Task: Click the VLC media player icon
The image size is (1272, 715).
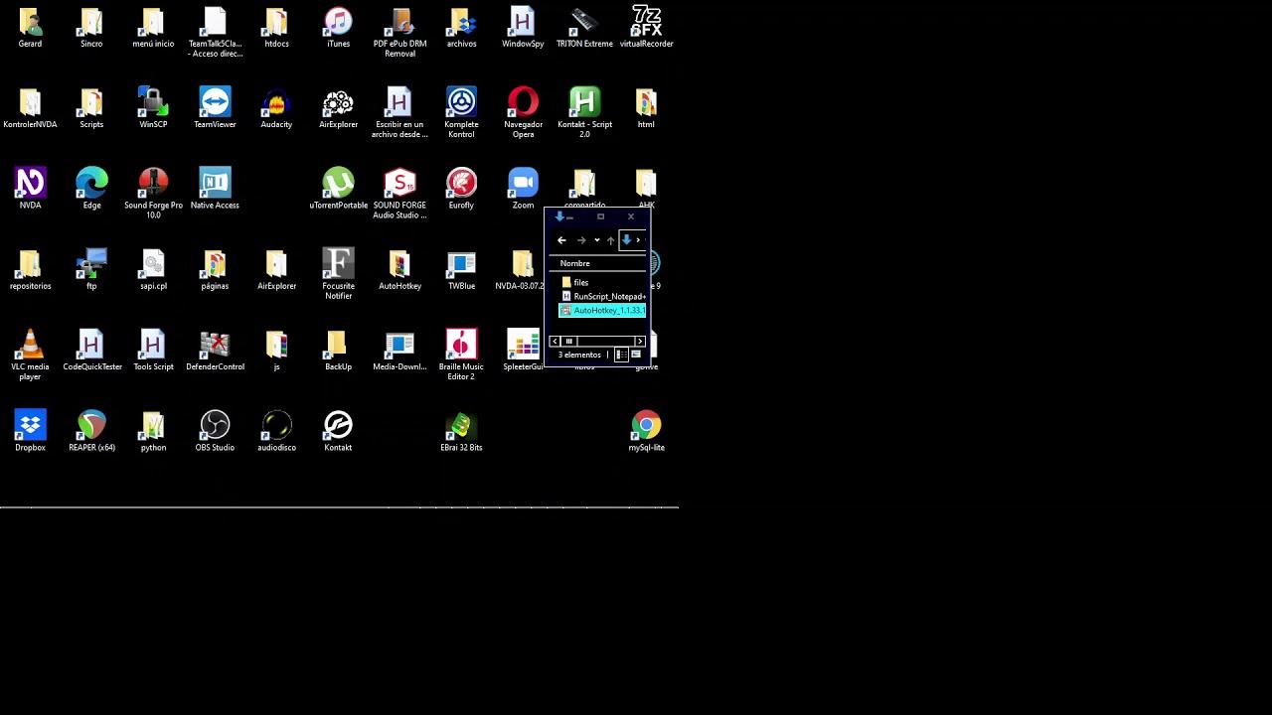Action: tap(30, 355)
